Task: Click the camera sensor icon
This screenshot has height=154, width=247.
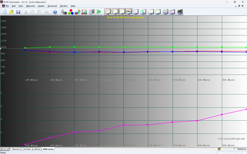Action: (x=92, y=12)
